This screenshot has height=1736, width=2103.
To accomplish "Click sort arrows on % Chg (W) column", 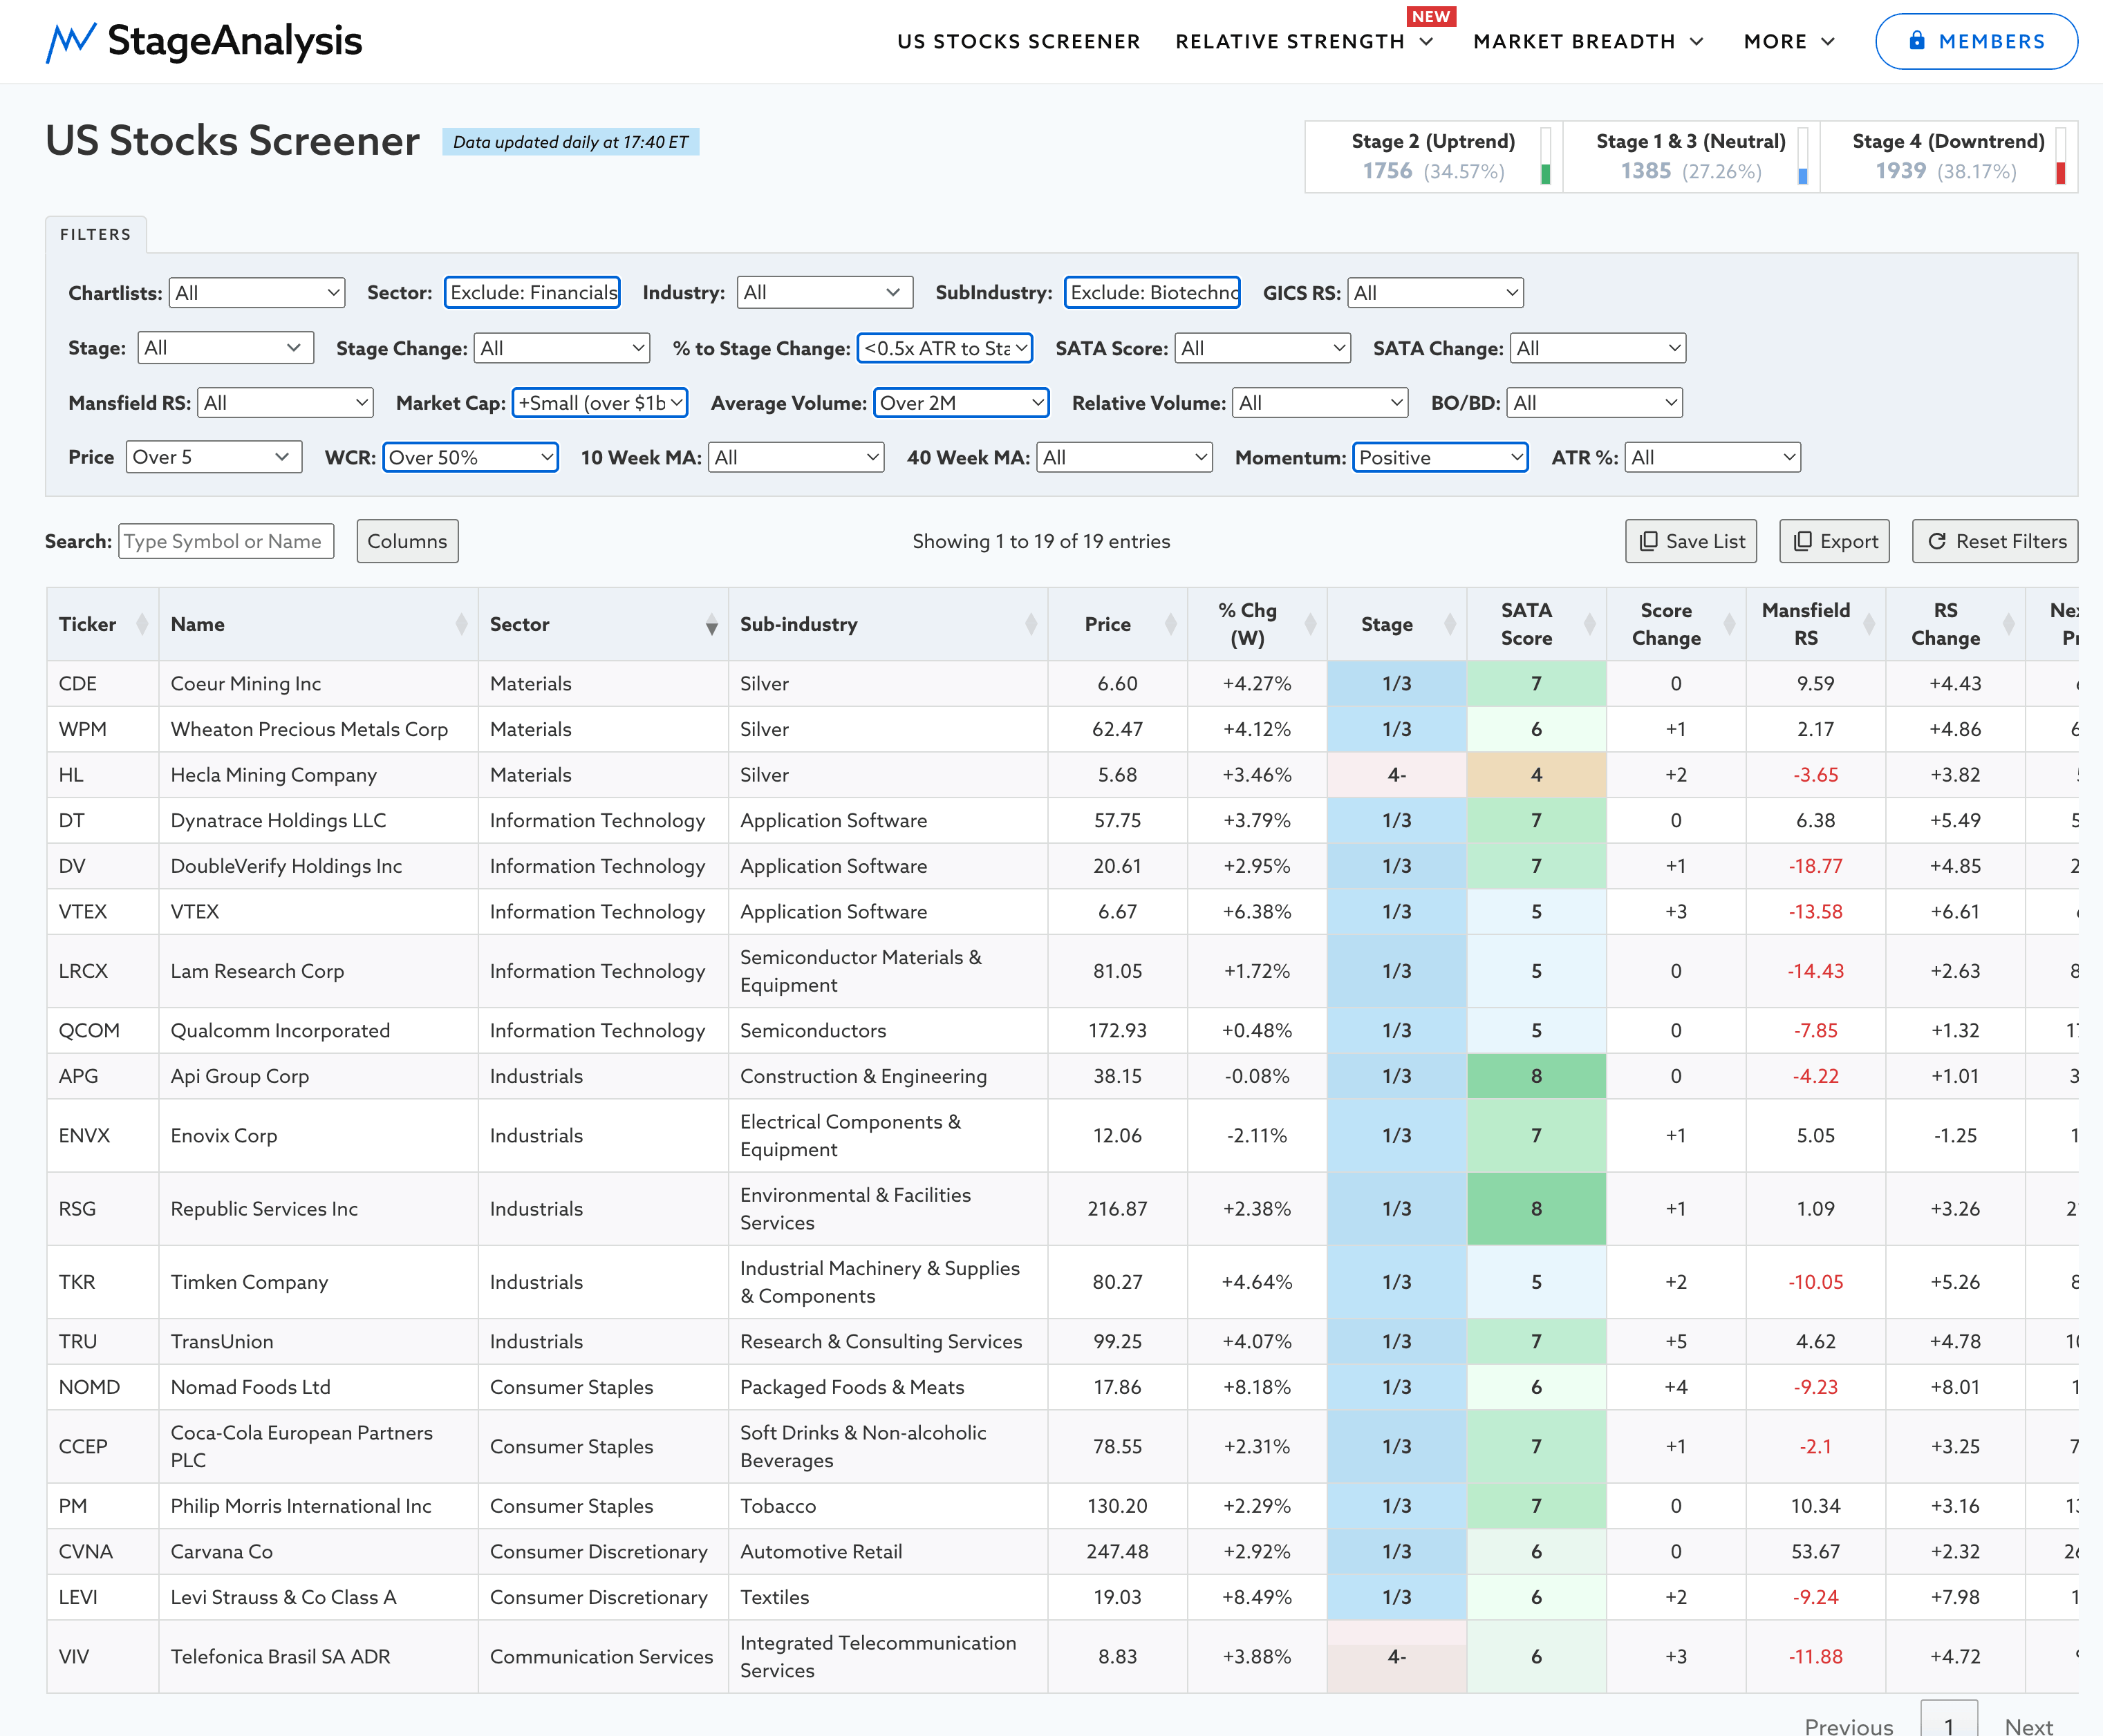I will point(1311,624).
